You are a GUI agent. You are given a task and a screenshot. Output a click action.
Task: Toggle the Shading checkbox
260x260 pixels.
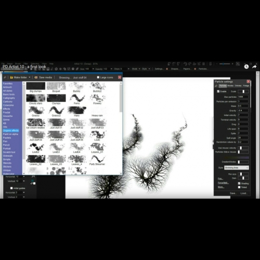click(239, 183)
